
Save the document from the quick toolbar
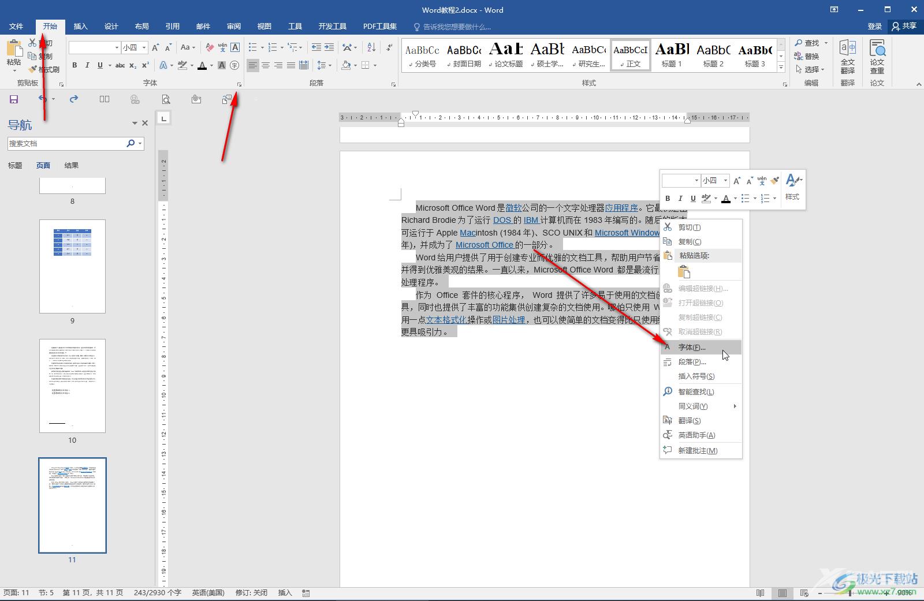[14, 99]
